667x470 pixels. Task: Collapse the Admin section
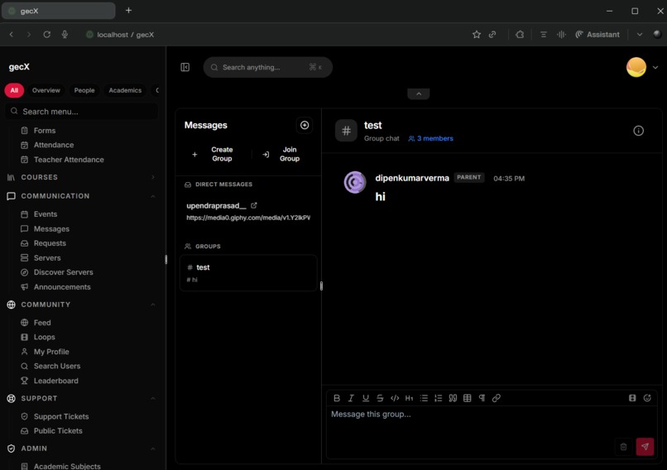(x=81, y=448)
